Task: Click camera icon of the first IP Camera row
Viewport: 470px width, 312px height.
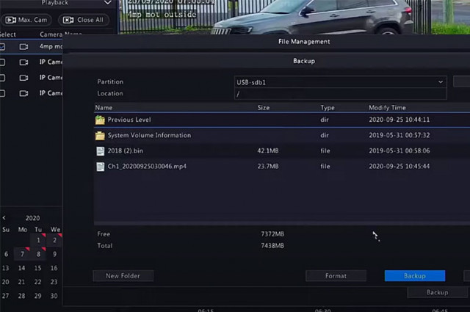Action: click(x=23, y=62)
